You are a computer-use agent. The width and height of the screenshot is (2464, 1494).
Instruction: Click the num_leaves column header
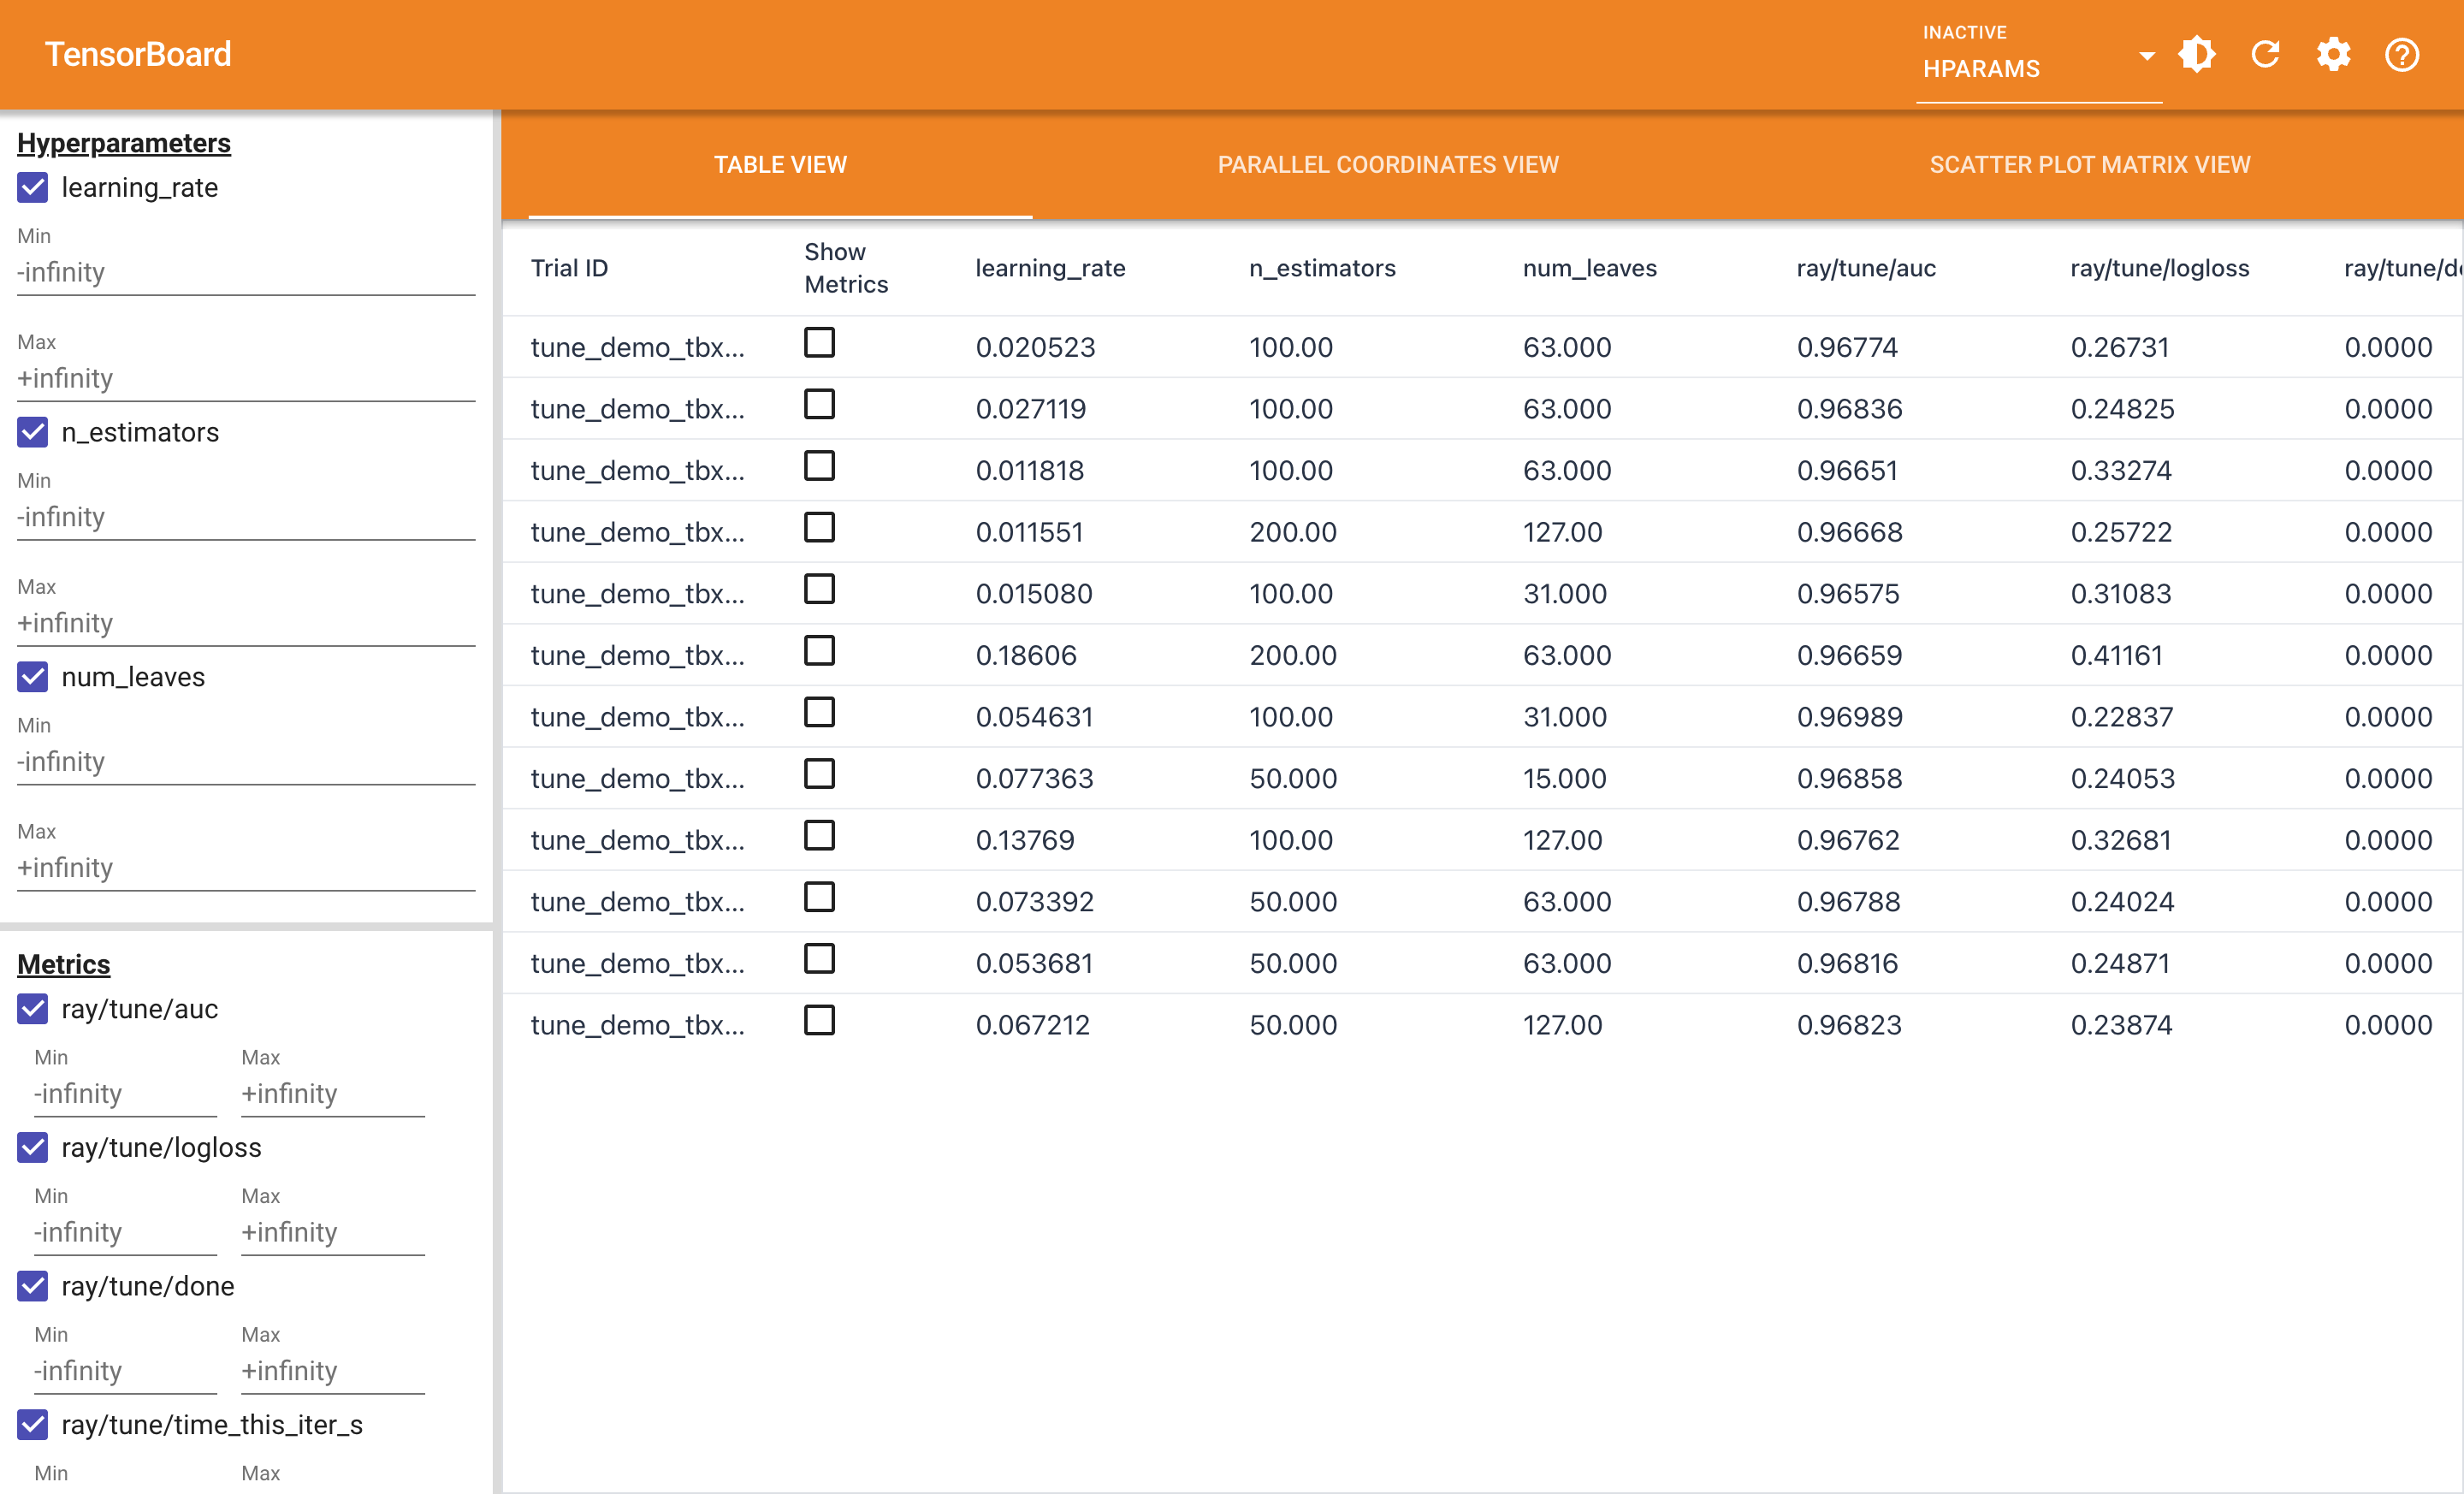(x=1589, y=268)
